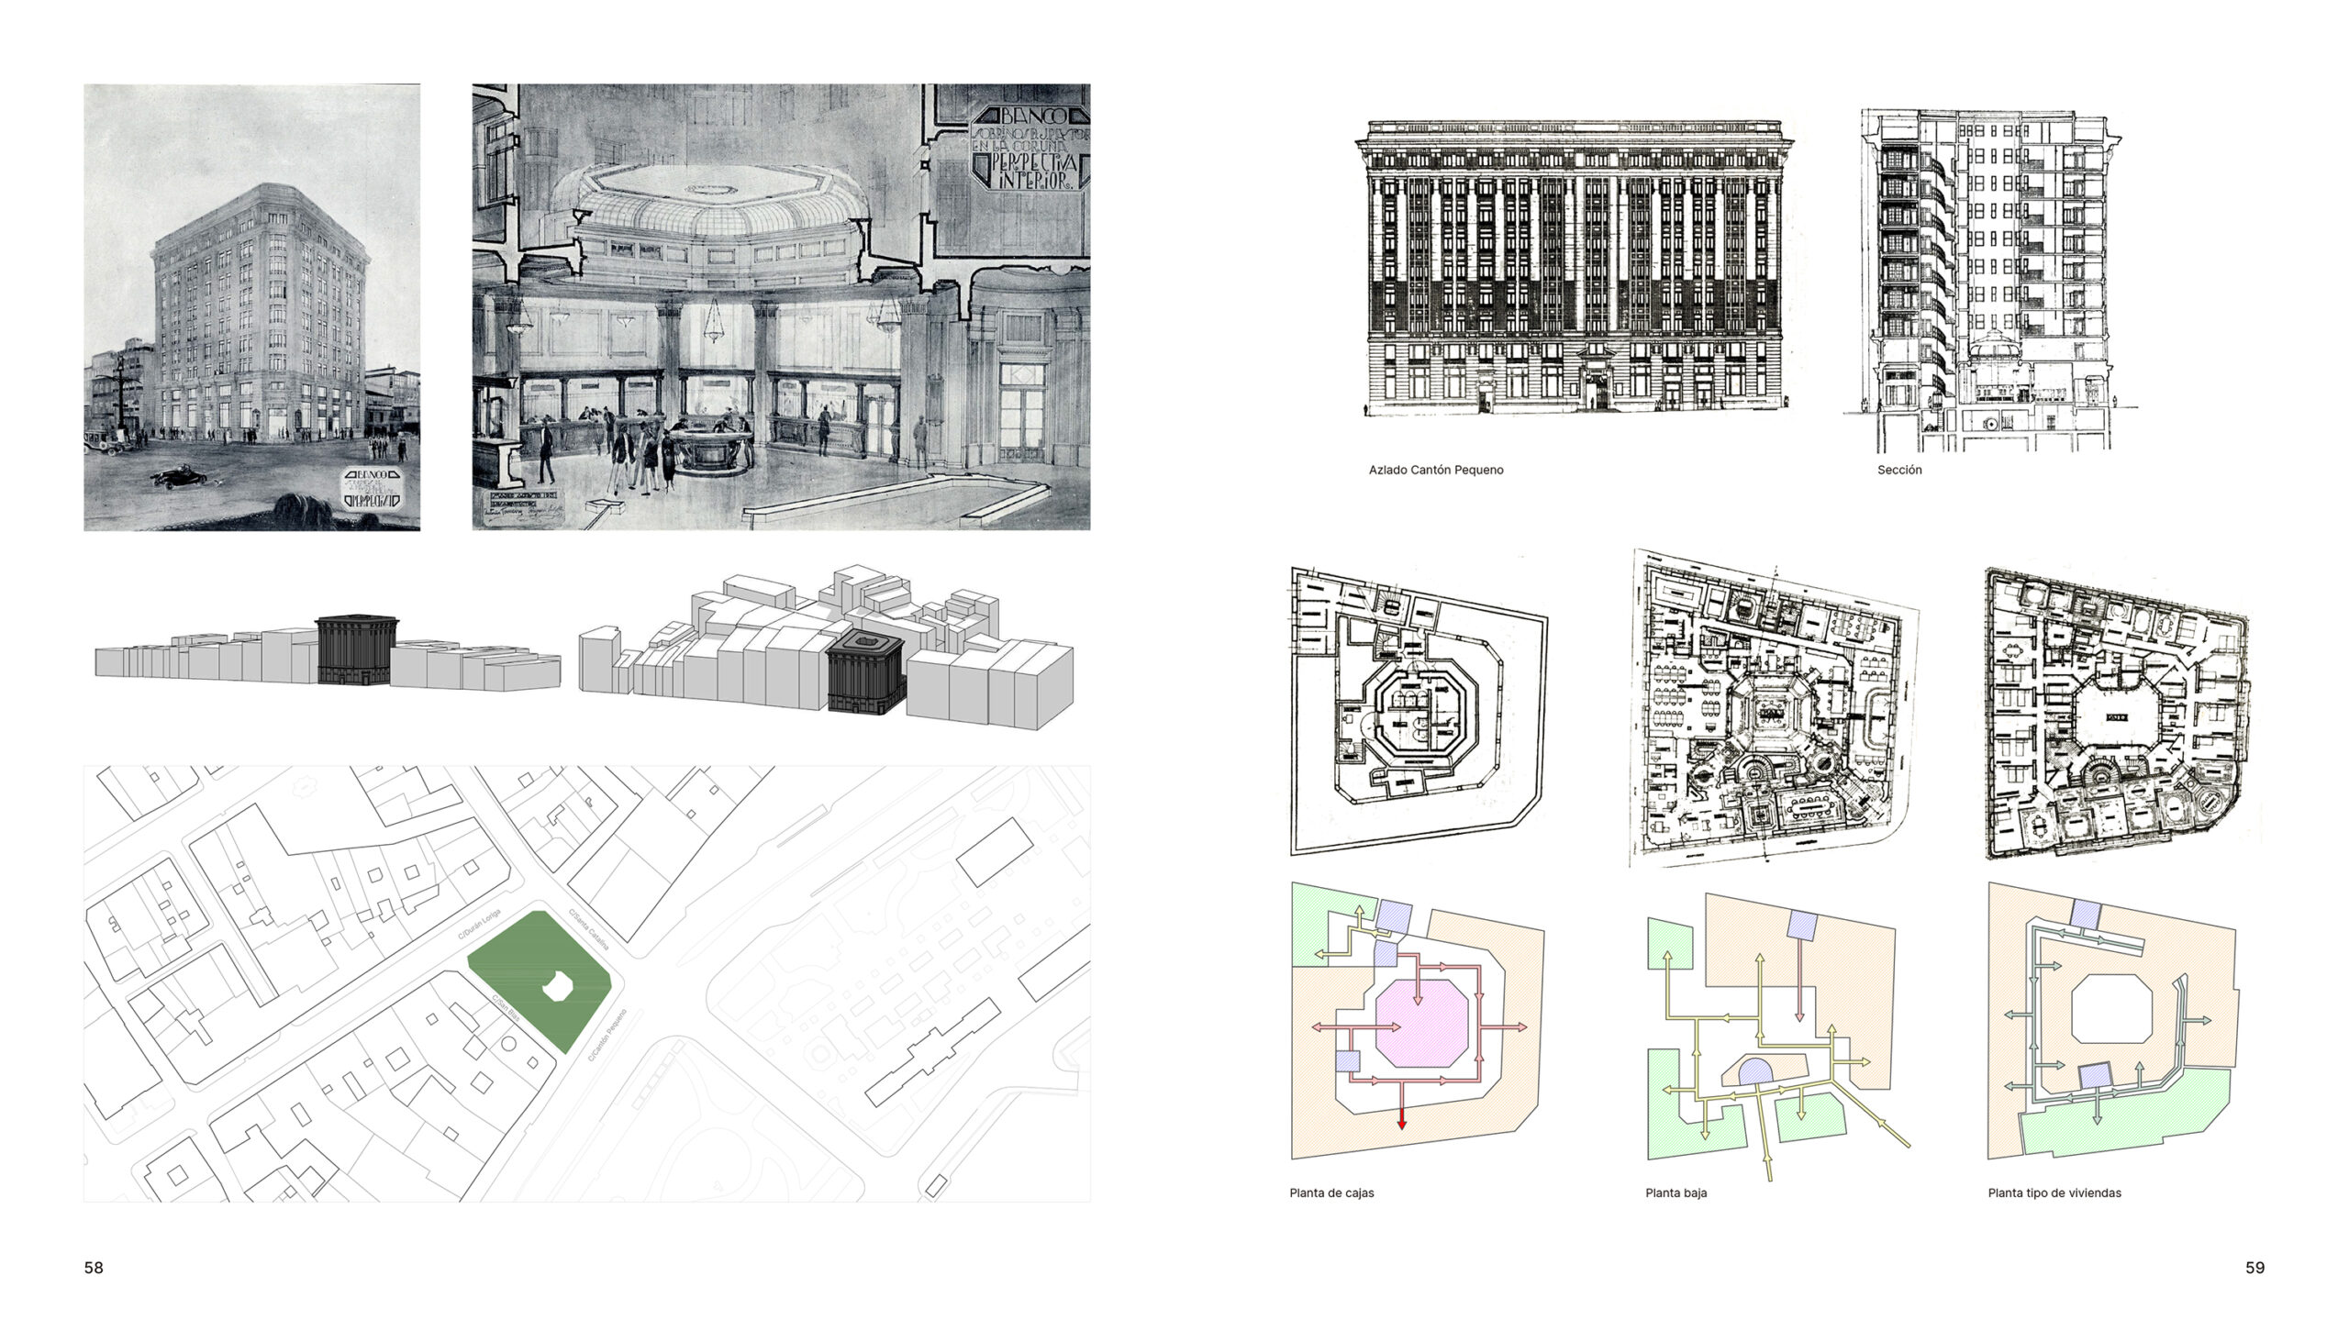Open the Cantón Pequeno facade elevation drawing
Viewport: 2349px width, 1342px height.
coord(1574,267)
